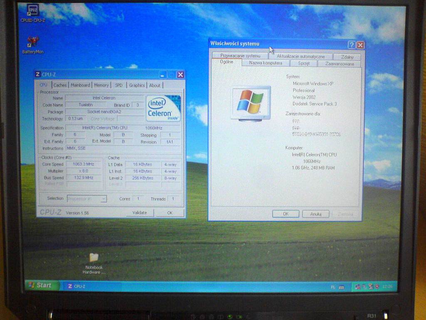Screen dimensions: 426x320
Task: Go to the Graphics tab in CPU-Z
Action: pyautogui.click(x=137, y=85)
